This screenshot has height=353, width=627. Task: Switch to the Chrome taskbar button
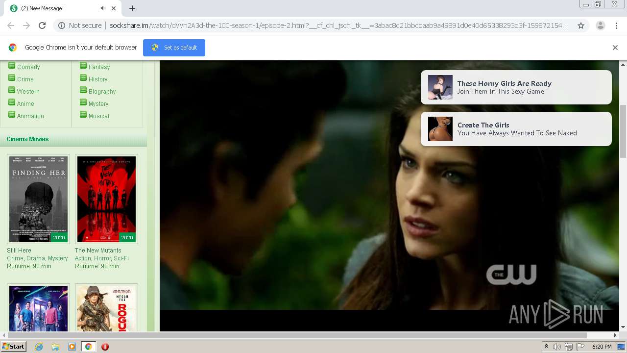(88, 347)
